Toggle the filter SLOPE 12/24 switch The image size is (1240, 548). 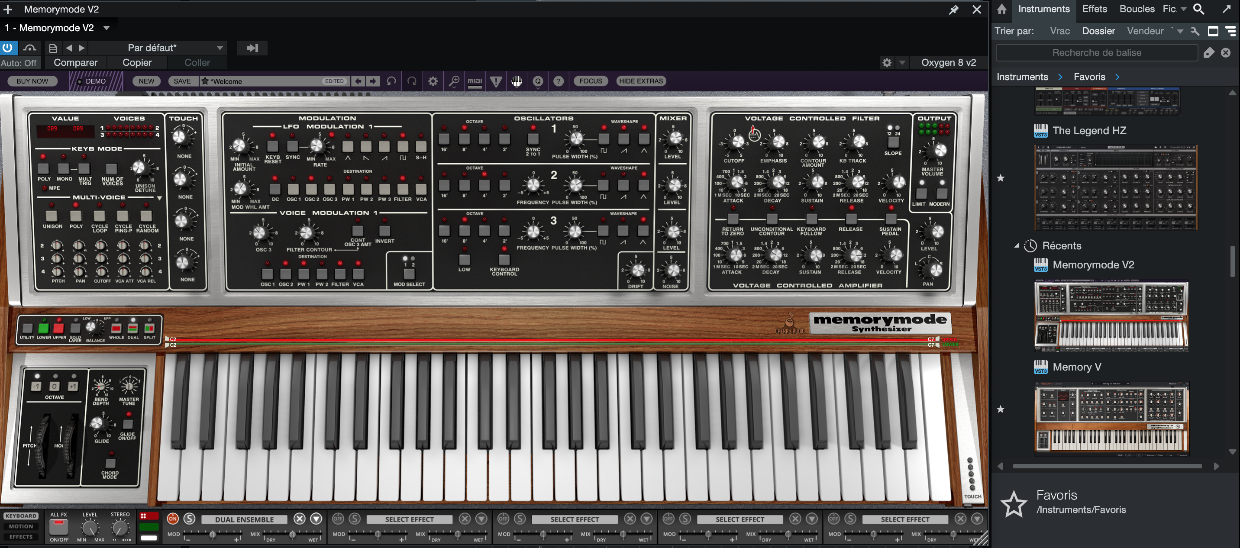(x=893, y=142)
